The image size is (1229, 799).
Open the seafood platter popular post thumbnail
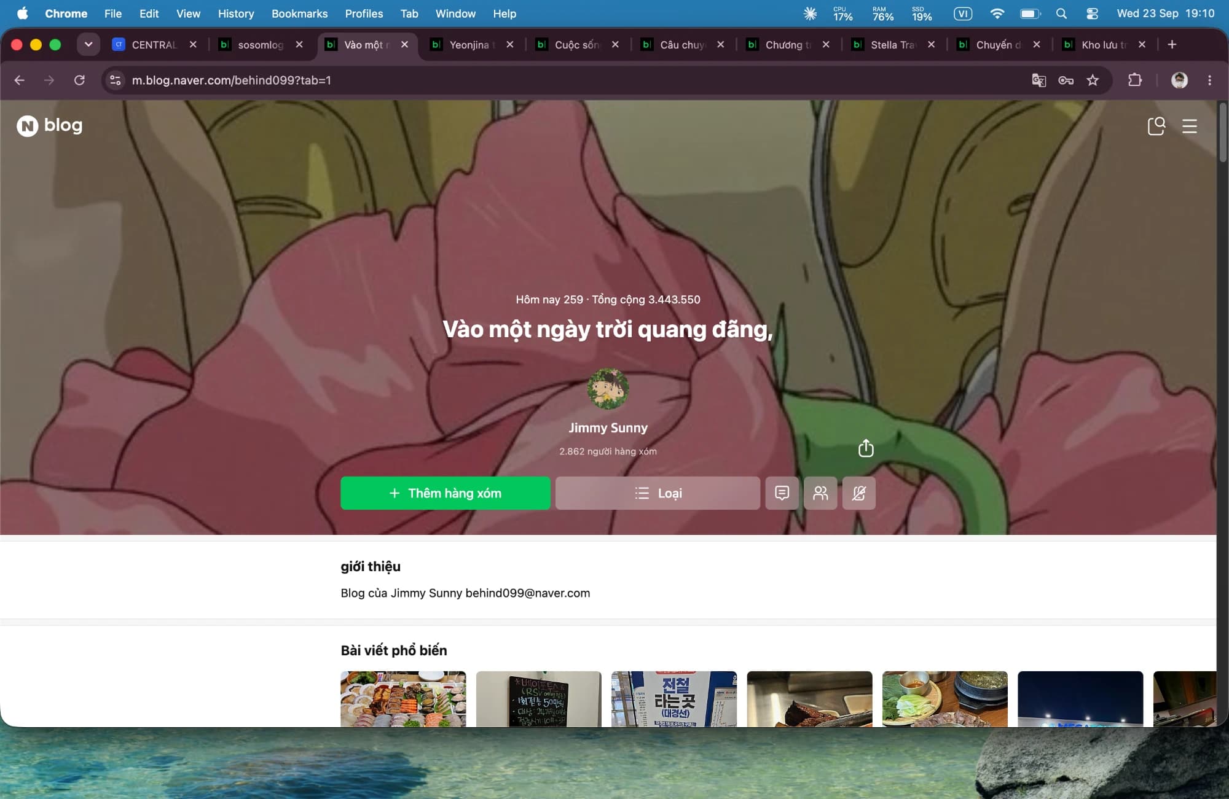[x=403, y=699]
